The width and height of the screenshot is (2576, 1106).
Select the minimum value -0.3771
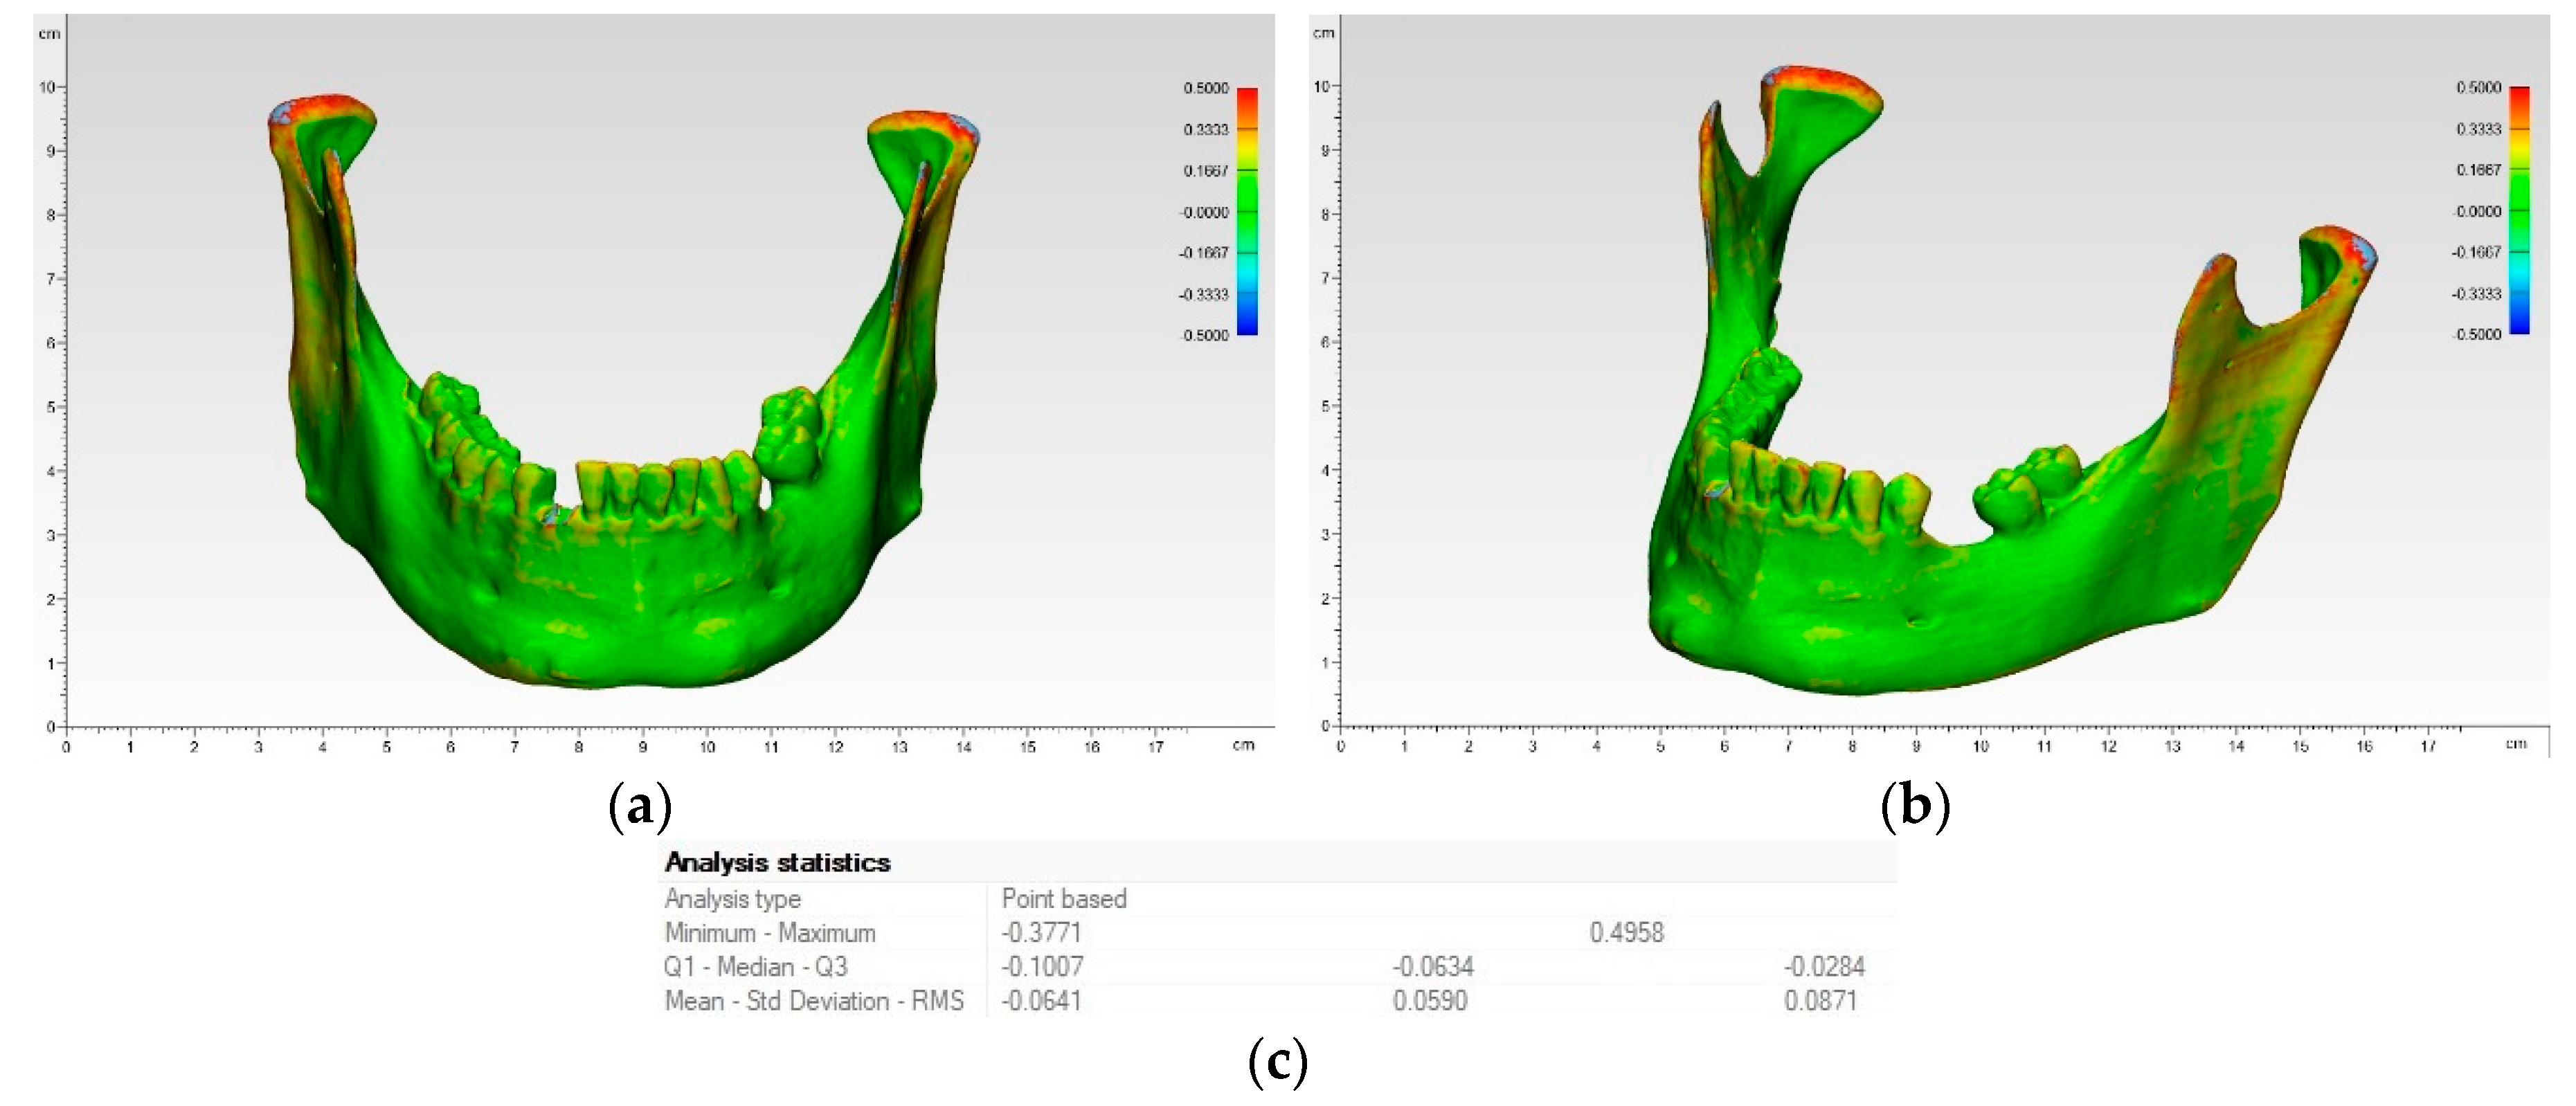1041,933
